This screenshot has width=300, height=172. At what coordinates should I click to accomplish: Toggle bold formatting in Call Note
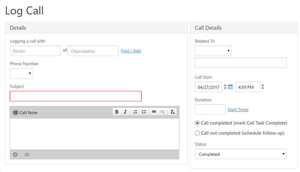(117, 112)
